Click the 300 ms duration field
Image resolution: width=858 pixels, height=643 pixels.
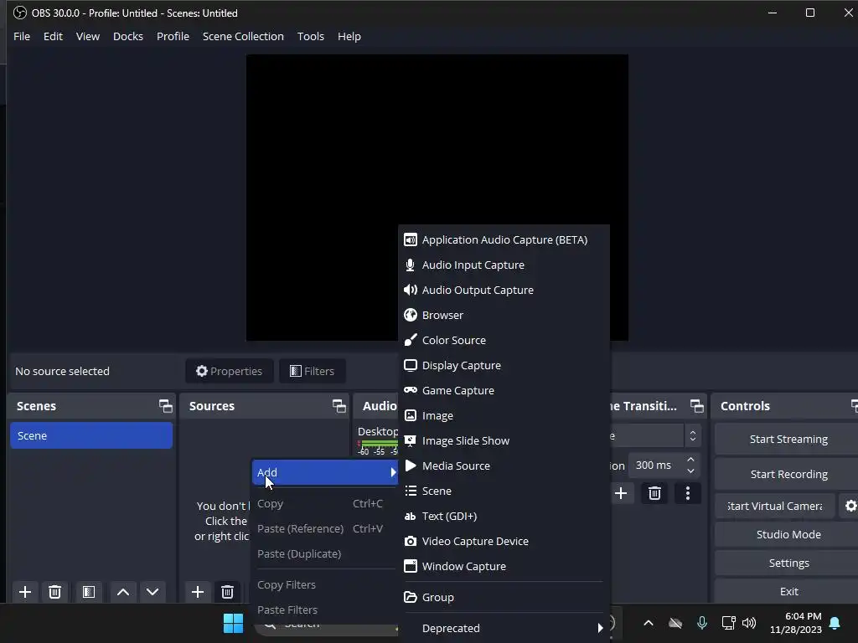[657, 466]
